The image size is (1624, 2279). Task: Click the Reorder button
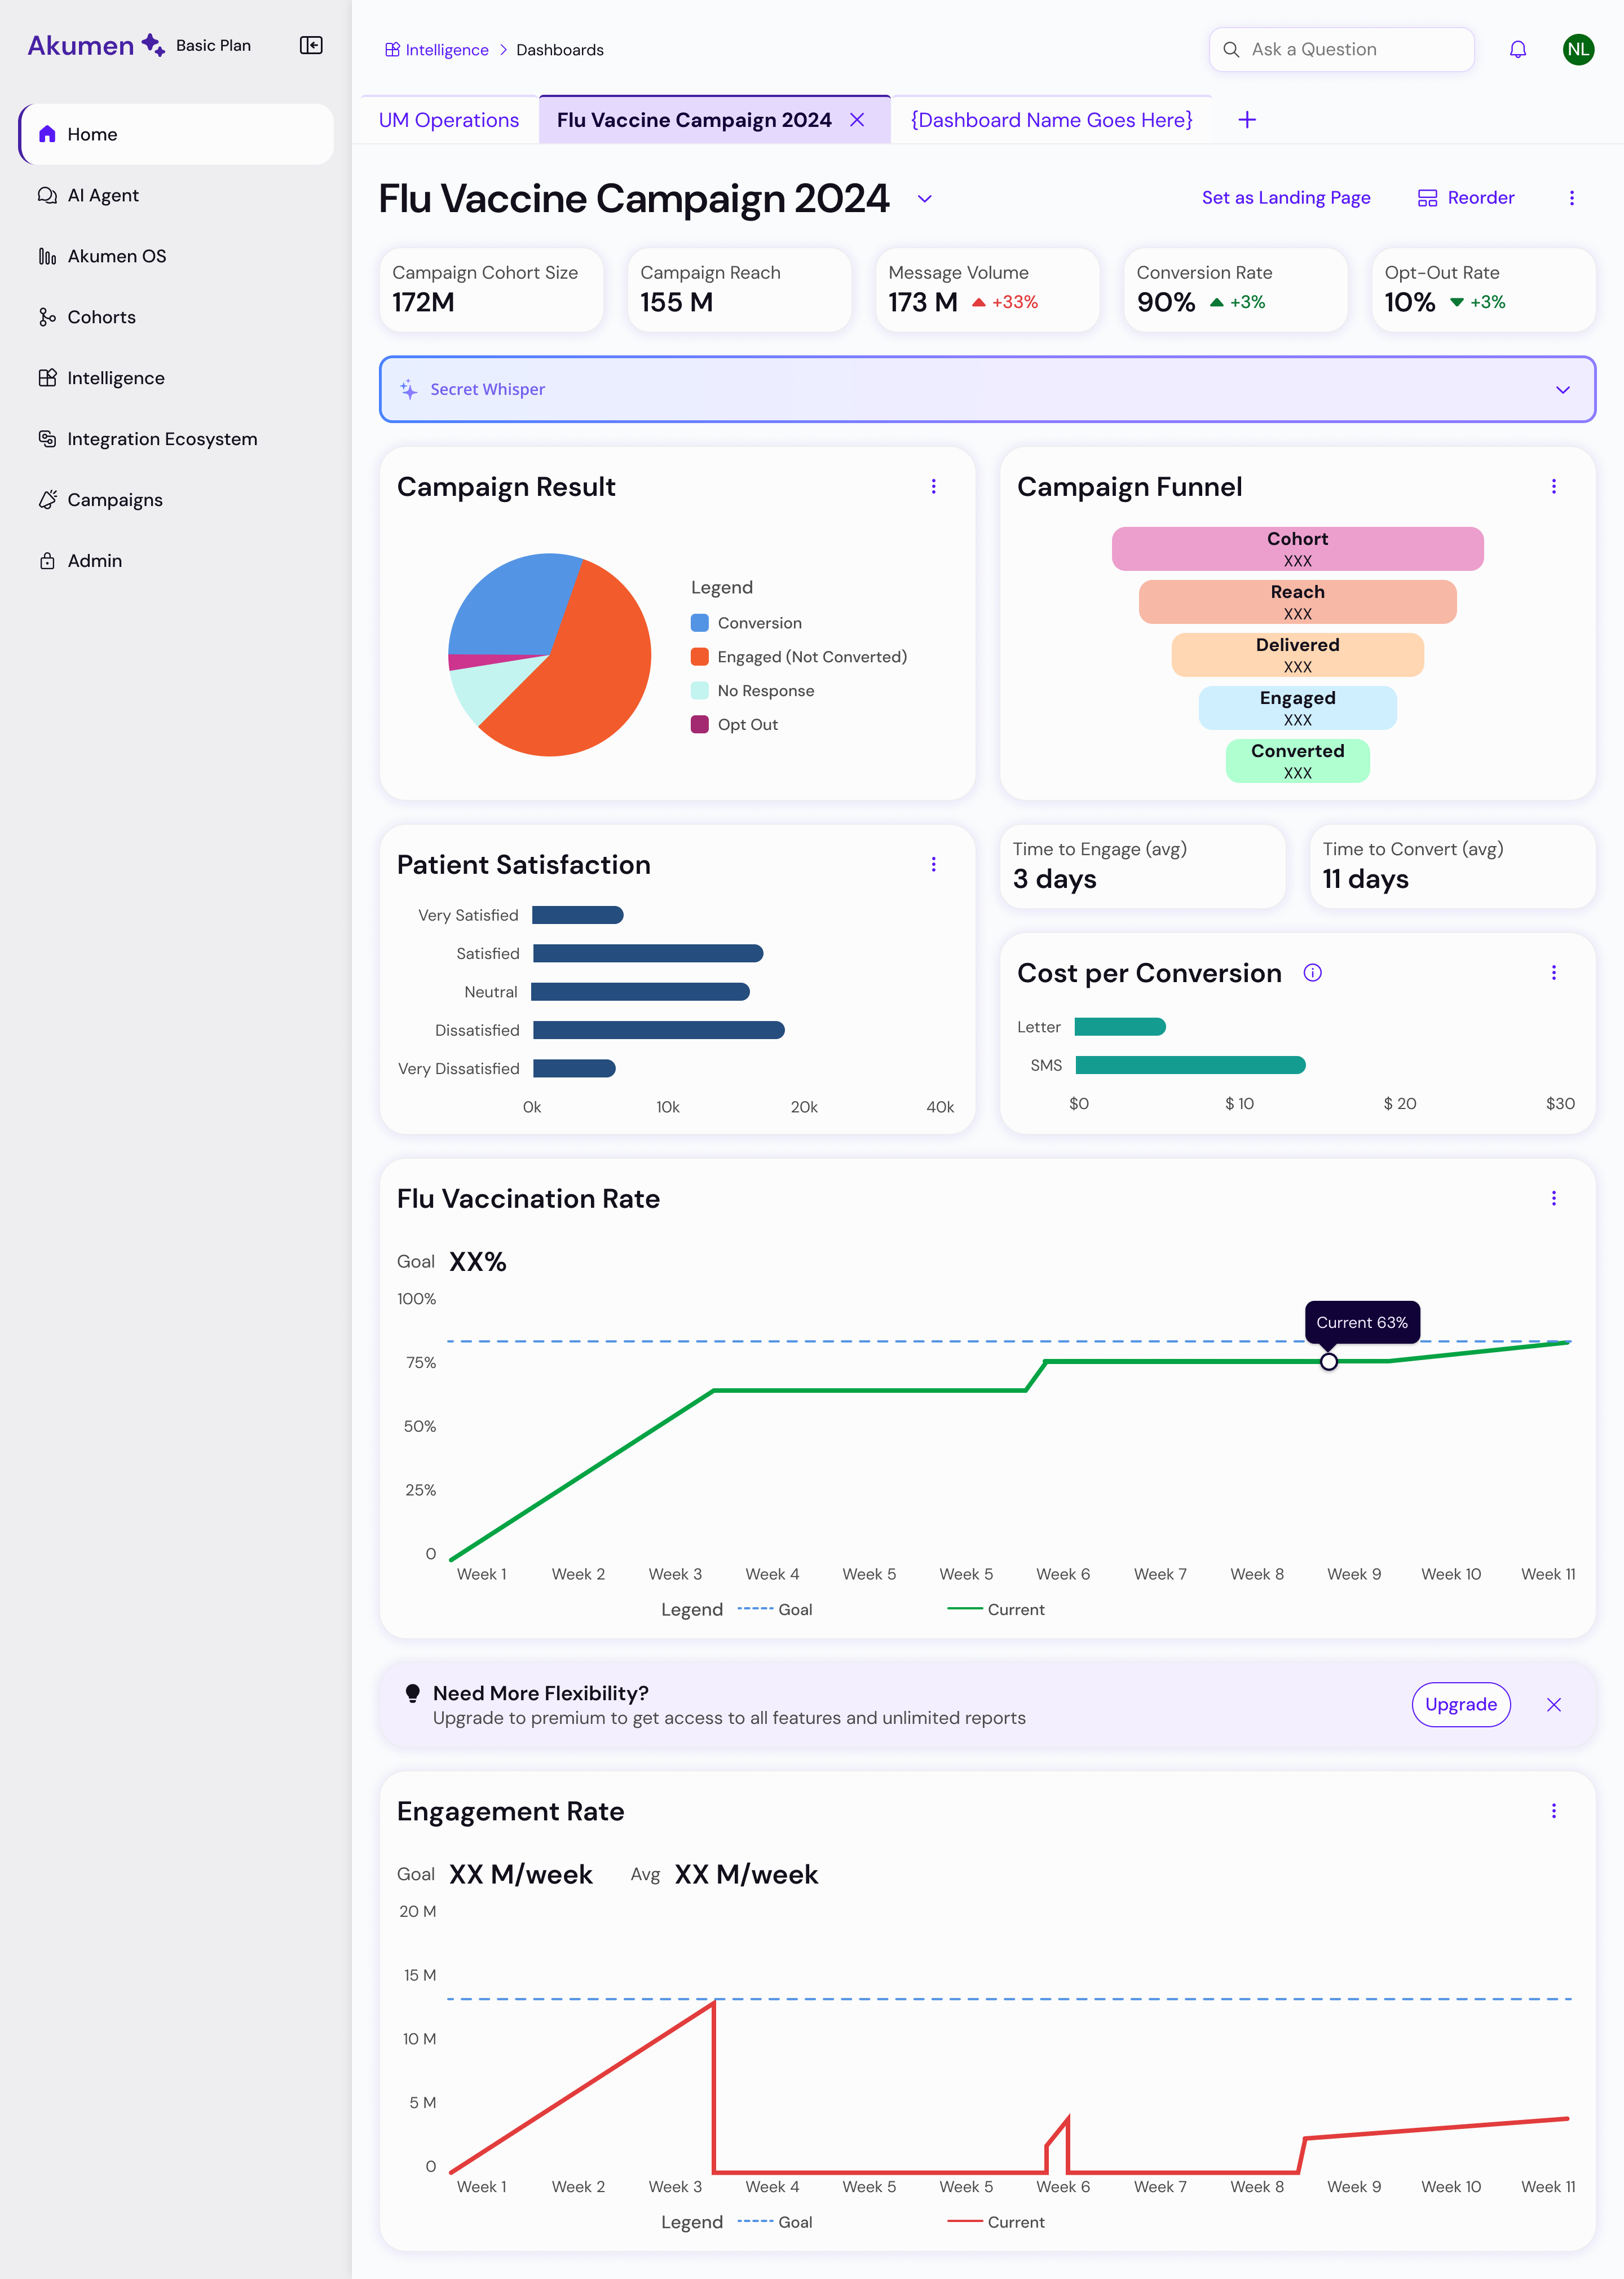(1466, 198)
